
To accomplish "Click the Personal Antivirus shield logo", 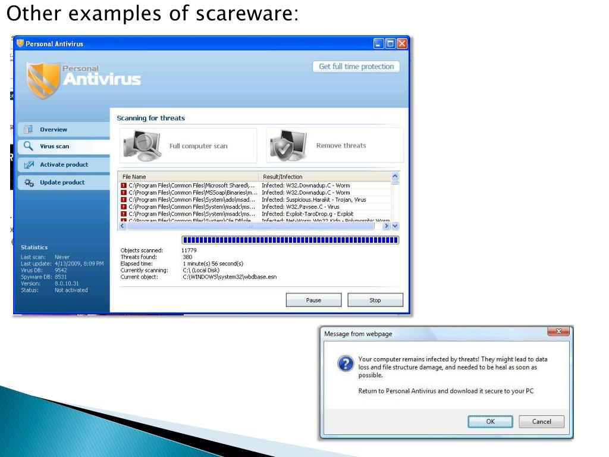I will point(43,80).
